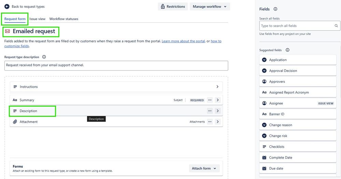Viewport: 341px width, 179px height.
Task: Switch to the Workflow statuses tab
Action: tap(64, 19)
